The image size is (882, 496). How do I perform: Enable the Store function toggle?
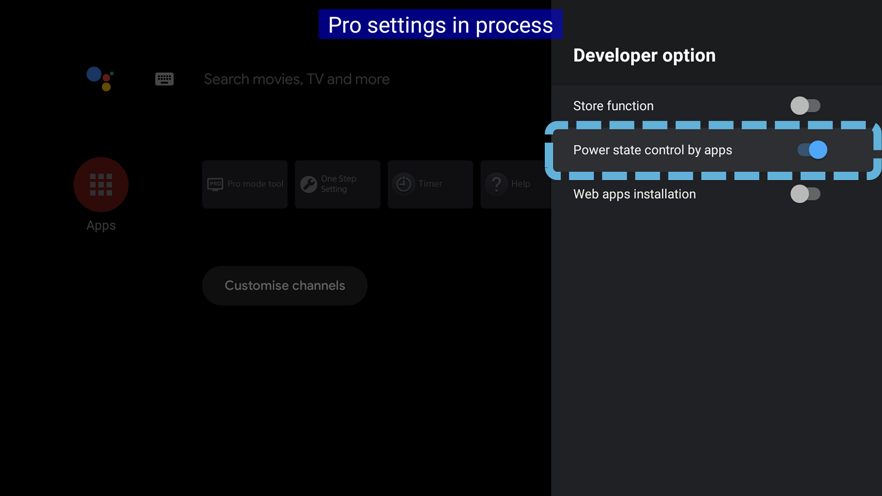805,106
